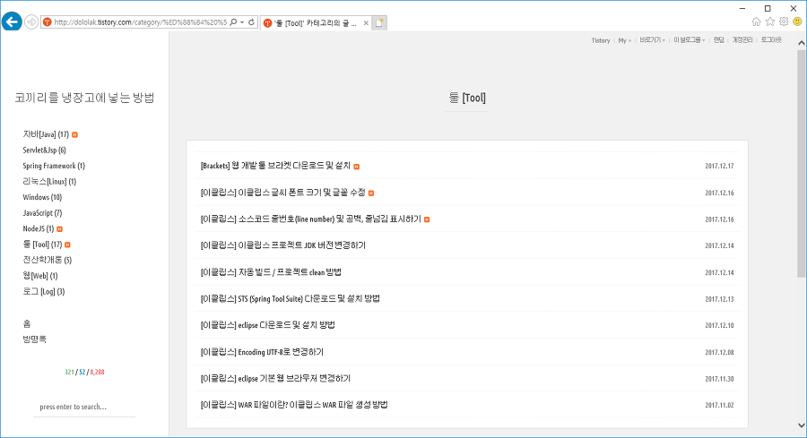Expand the 이 블로그를 dropdown menu
This screenshot has width=807, height=438.
point(689,40)
